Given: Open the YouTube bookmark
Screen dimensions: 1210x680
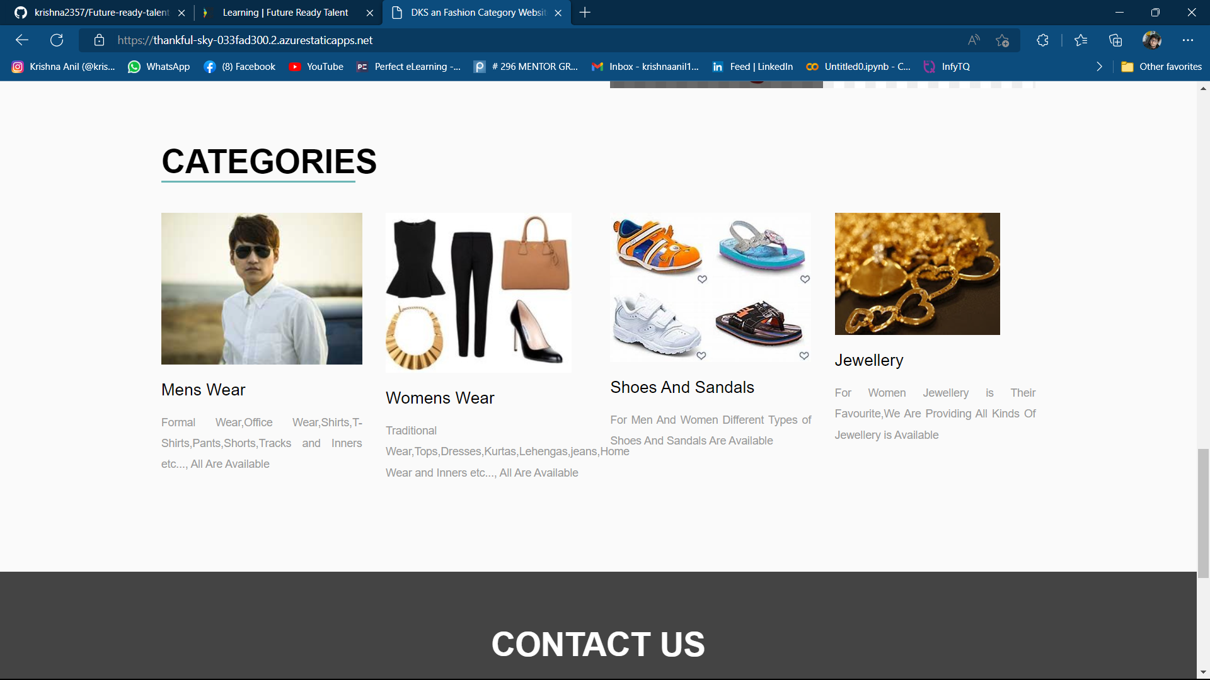Looking at the screenshot, I should [316, 67].
